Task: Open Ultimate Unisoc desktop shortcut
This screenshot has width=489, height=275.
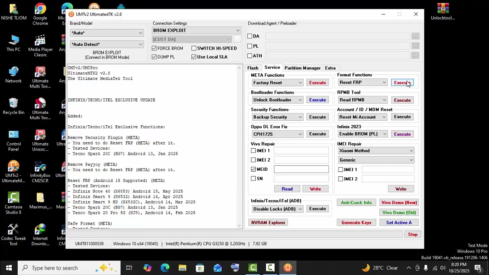Action: [x=40, y=141]
